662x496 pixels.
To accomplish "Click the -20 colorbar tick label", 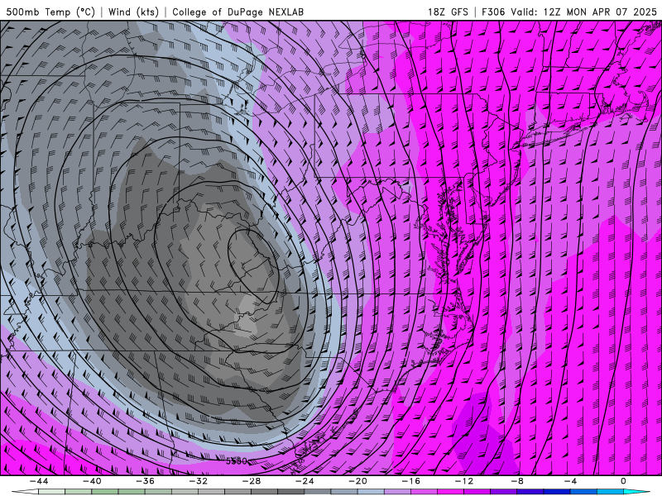I will coord(358,481).
